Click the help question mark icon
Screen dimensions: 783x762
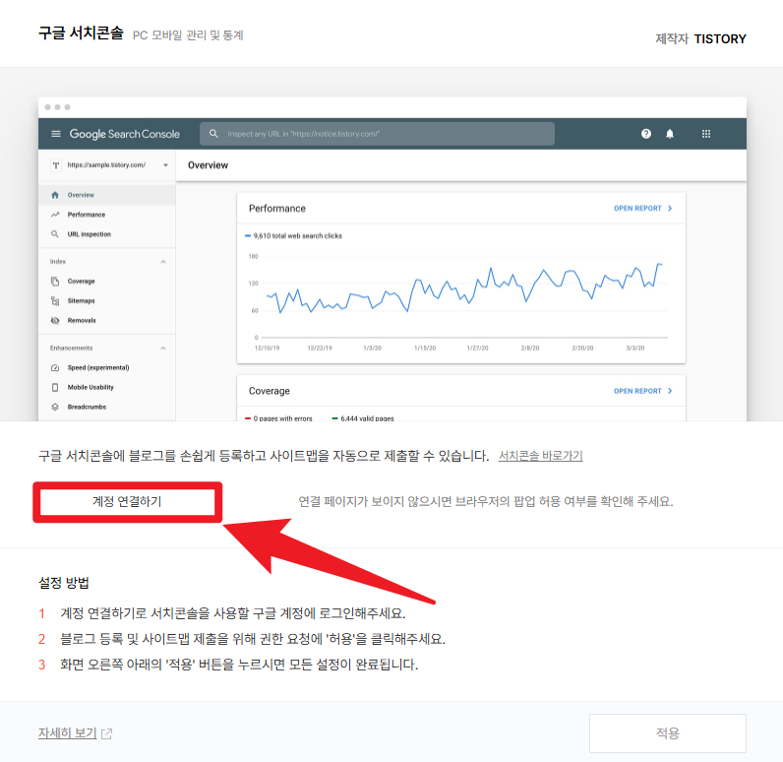646,134
